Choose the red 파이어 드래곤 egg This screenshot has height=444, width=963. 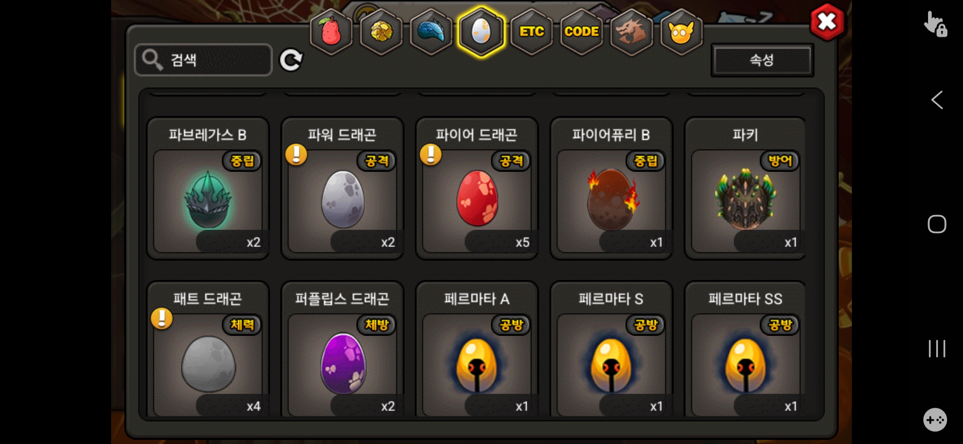[x=477, y=189]
